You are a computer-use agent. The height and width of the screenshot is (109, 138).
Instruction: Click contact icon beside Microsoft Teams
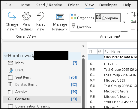[x=92, y=97]
